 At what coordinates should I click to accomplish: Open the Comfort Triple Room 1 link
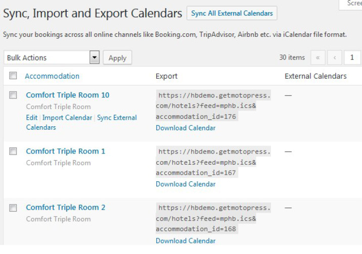coord(66,151)
